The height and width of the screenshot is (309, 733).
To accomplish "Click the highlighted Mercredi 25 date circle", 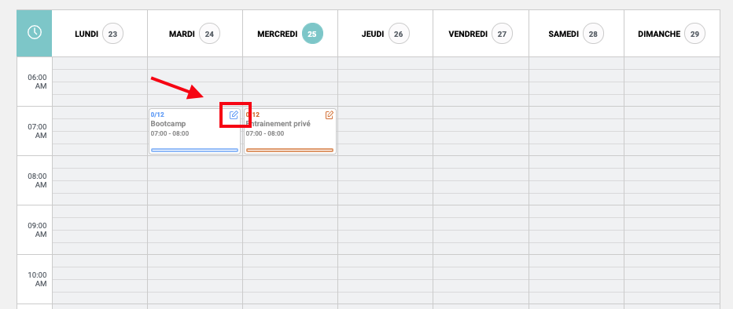I will coord(312,34).
